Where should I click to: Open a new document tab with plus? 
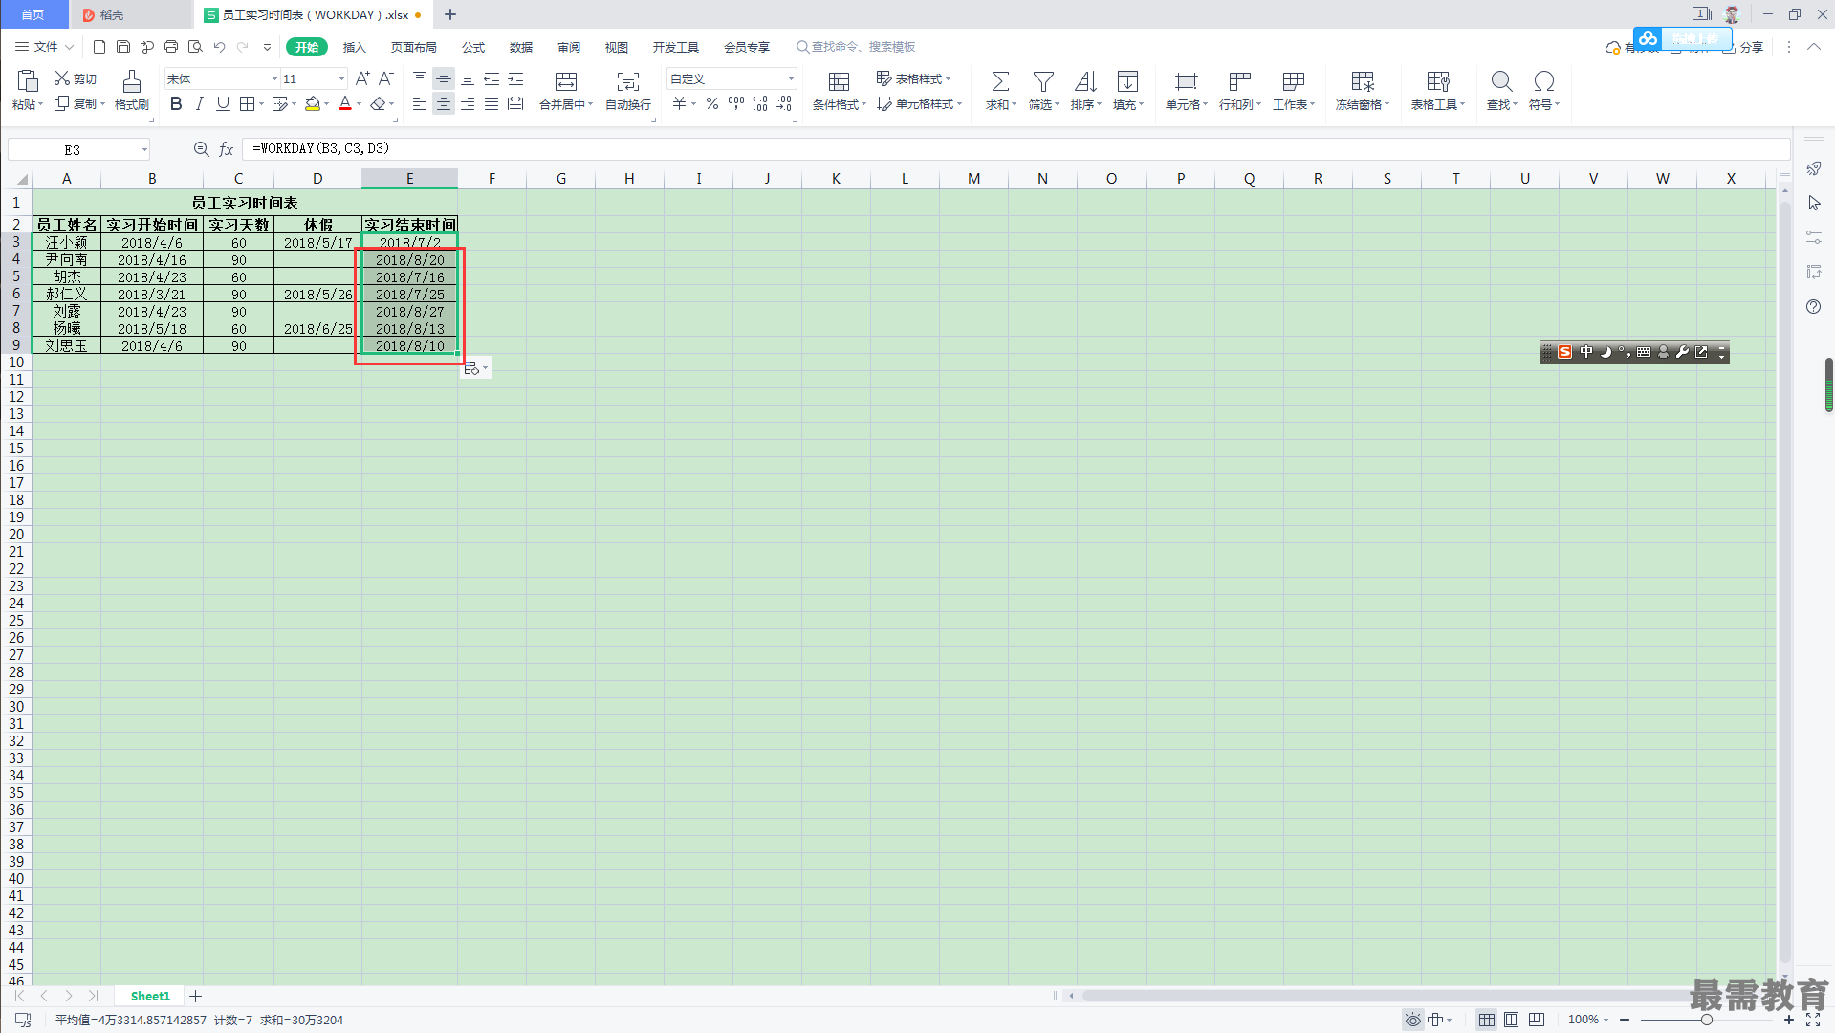450,14
